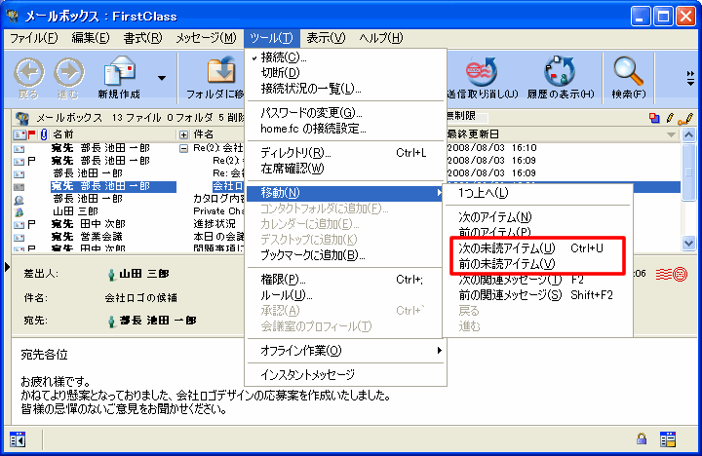Click the 検索 magnifier icon
Image resolution: width=702 pixels, height=456 pixels.
click(x=627, y=72)
